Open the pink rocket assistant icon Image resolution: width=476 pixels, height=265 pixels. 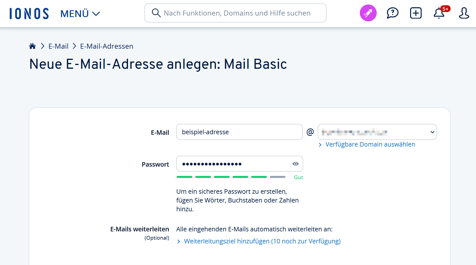click(368, 13)
